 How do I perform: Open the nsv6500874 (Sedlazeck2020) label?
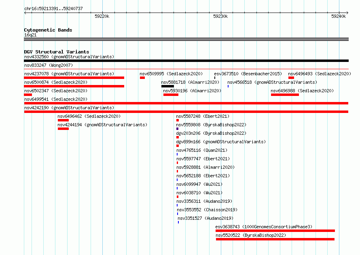(x=56, y=82)
